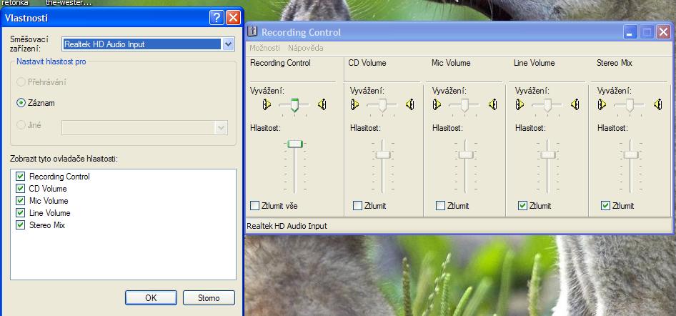The width and height of the screenshot is (676, 316).
Task: Click left speaker icon under Recording Control balance
Action: 267,104
